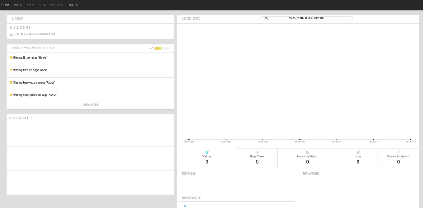Click the 04/08/2016 data point on chart
Viewport: 423px width, 208px height.
click(410, 139)
